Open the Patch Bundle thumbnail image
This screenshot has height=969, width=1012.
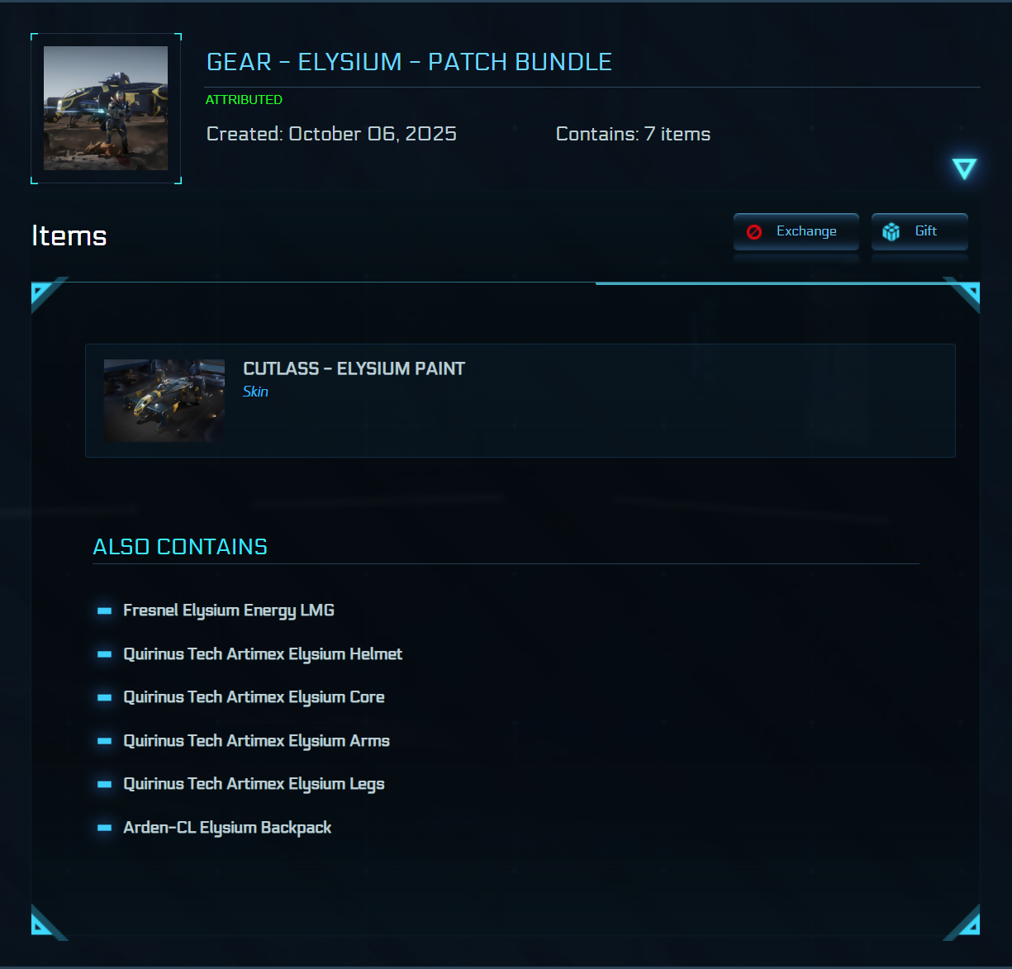pos(106,108)
